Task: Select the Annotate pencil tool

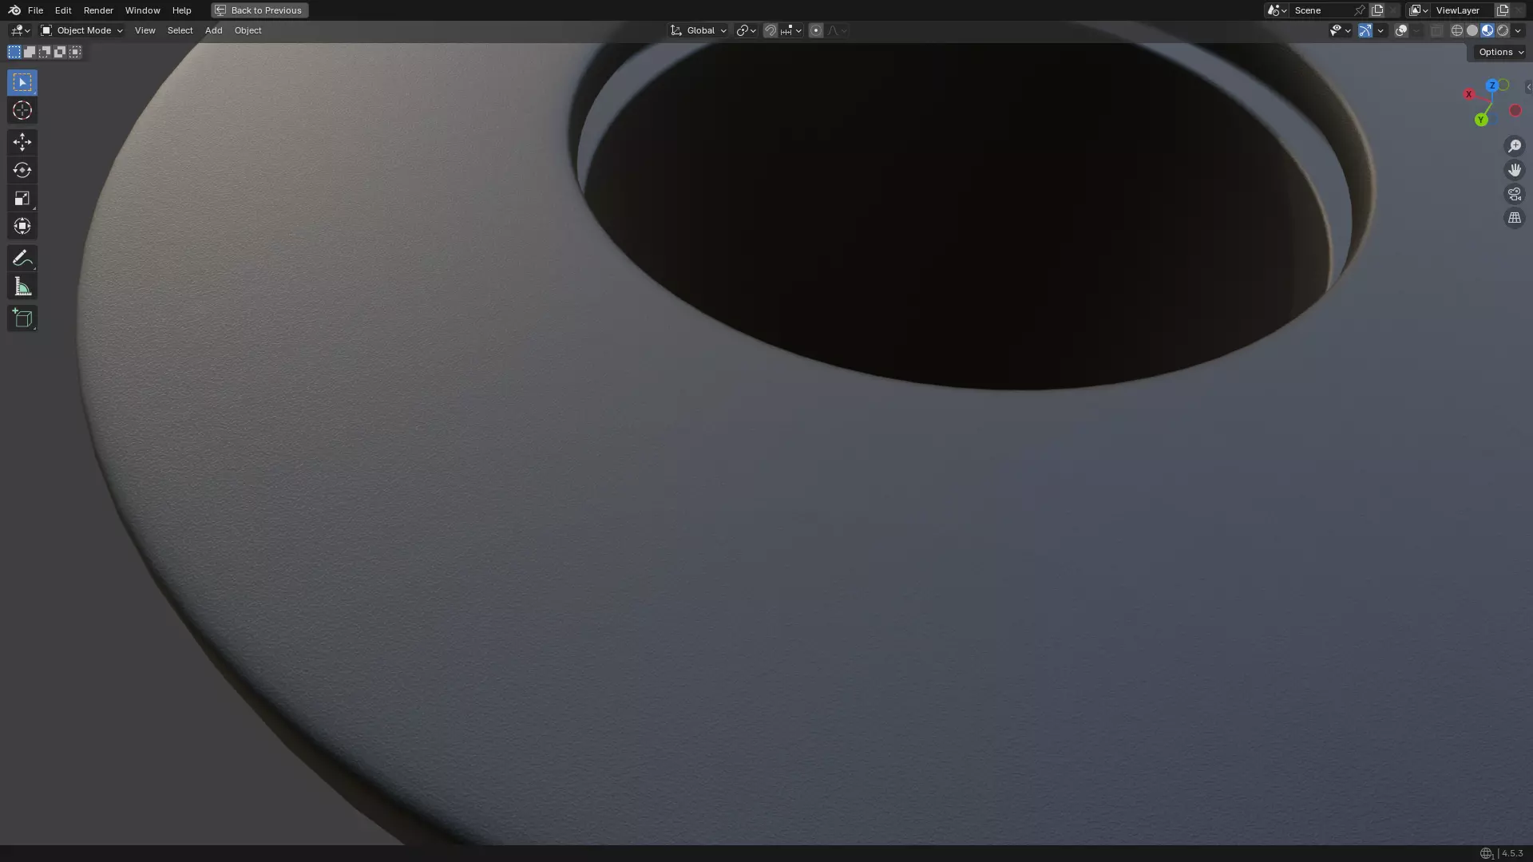Action: click(22, 259)
